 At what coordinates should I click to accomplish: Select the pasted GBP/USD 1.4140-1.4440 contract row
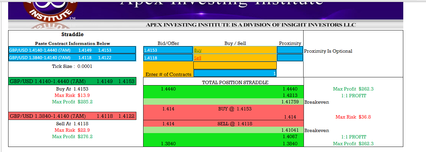[72, 50]
